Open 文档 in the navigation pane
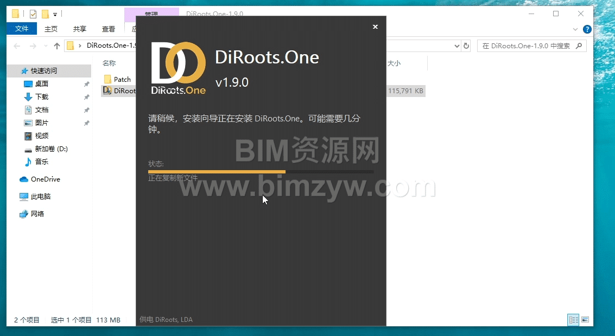 click(x=42, y=109)
